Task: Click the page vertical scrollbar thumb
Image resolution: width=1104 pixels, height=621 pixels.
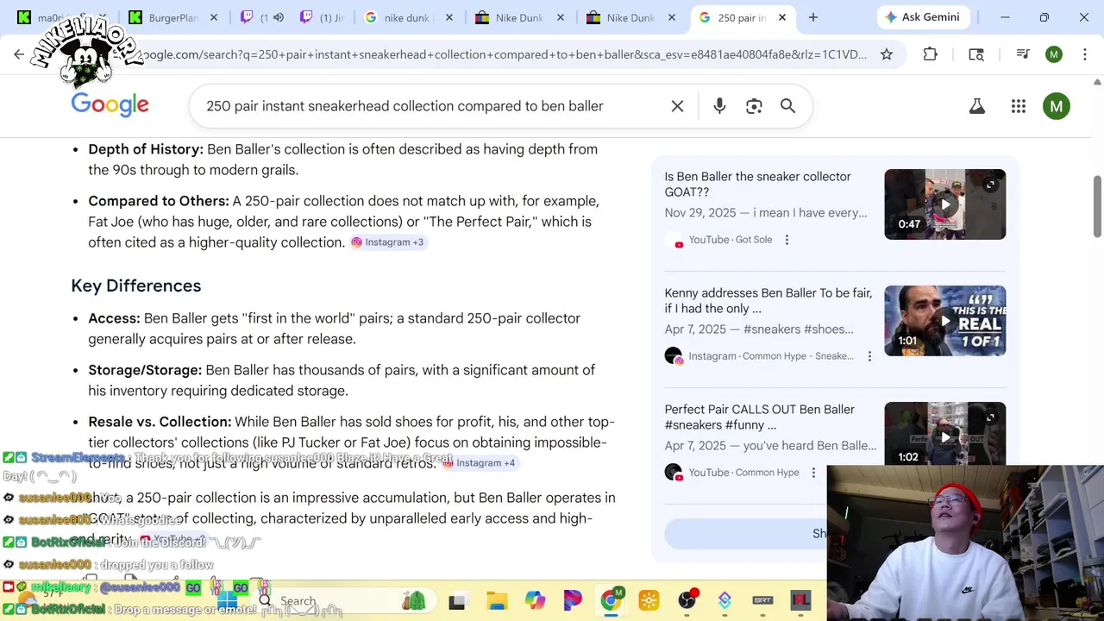Action: point(1097,205)
